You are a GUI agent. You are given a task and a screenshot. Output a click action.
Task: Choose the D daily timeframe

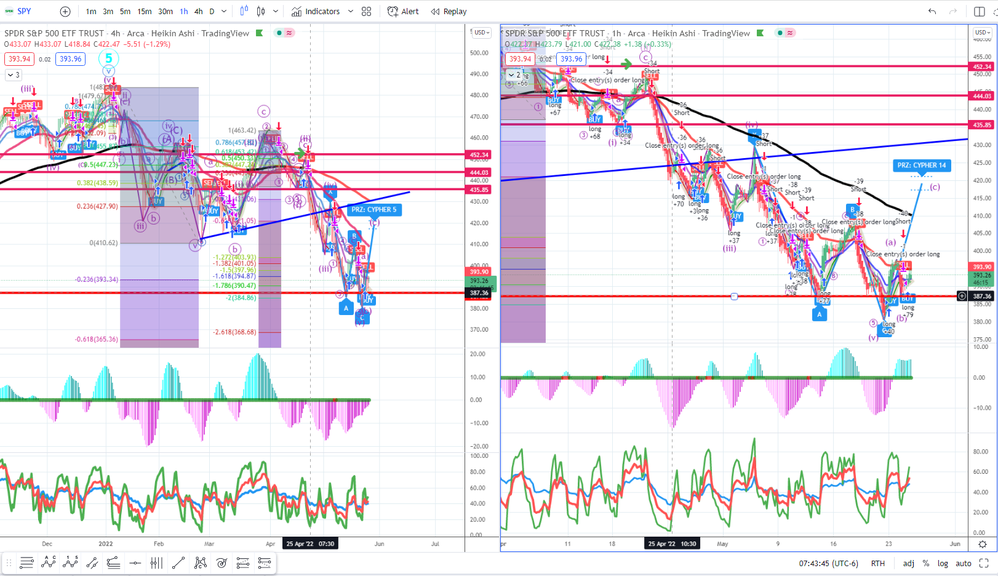click(212, 11)
